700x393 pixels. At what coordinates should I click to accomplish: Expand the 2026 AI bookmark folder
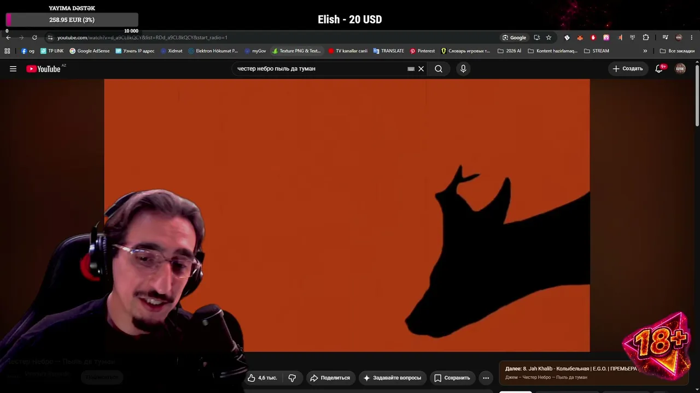509,51
